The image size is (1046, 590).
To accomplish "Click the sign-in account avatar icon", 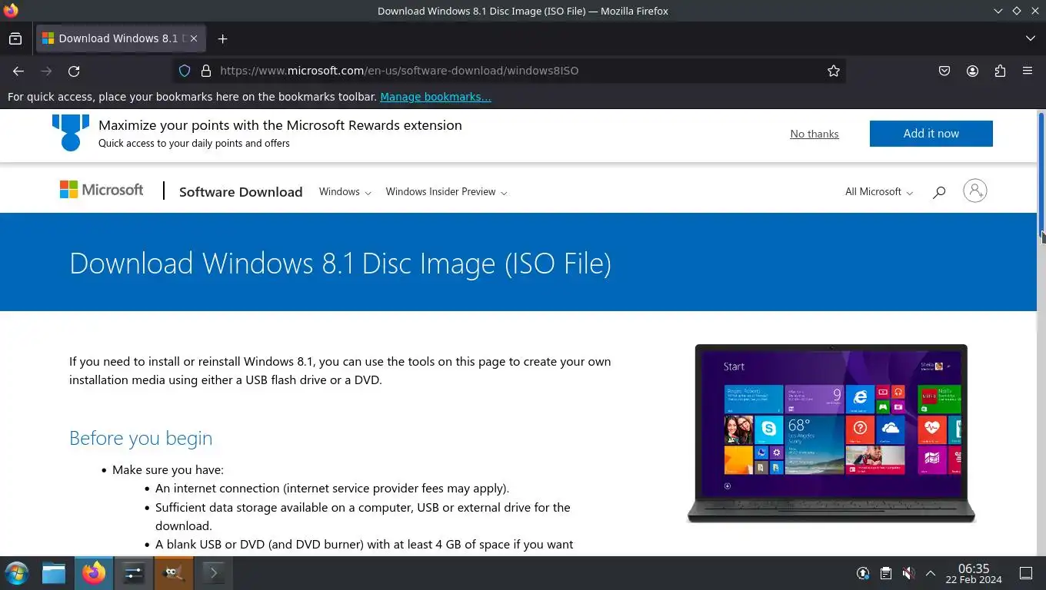I will 974,191.
